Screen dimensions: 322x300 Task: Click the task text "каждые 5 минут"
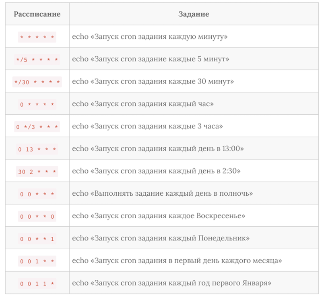[151, 59]
